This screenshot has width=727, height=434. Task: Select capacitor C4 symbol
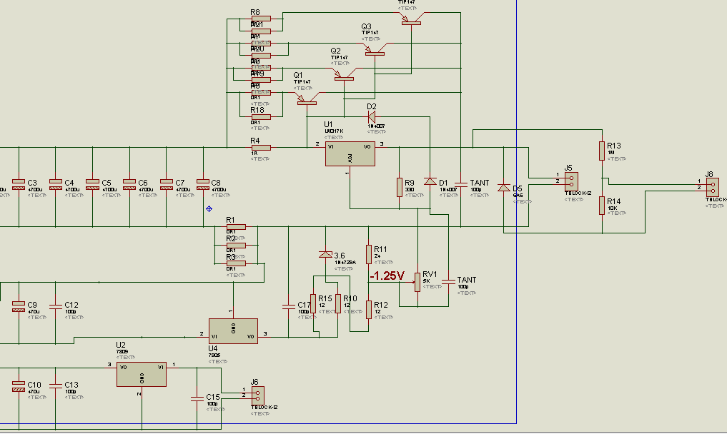[x=56, y=184]
